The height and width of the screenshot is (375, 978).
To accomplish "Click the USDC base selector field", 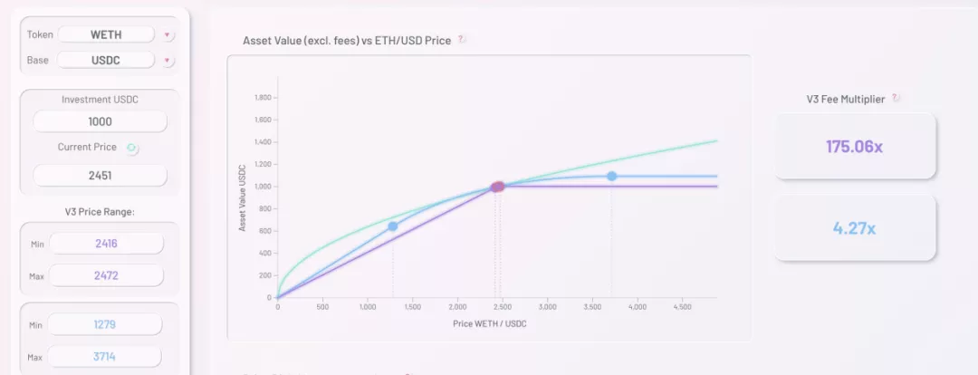I will point(106,61).
